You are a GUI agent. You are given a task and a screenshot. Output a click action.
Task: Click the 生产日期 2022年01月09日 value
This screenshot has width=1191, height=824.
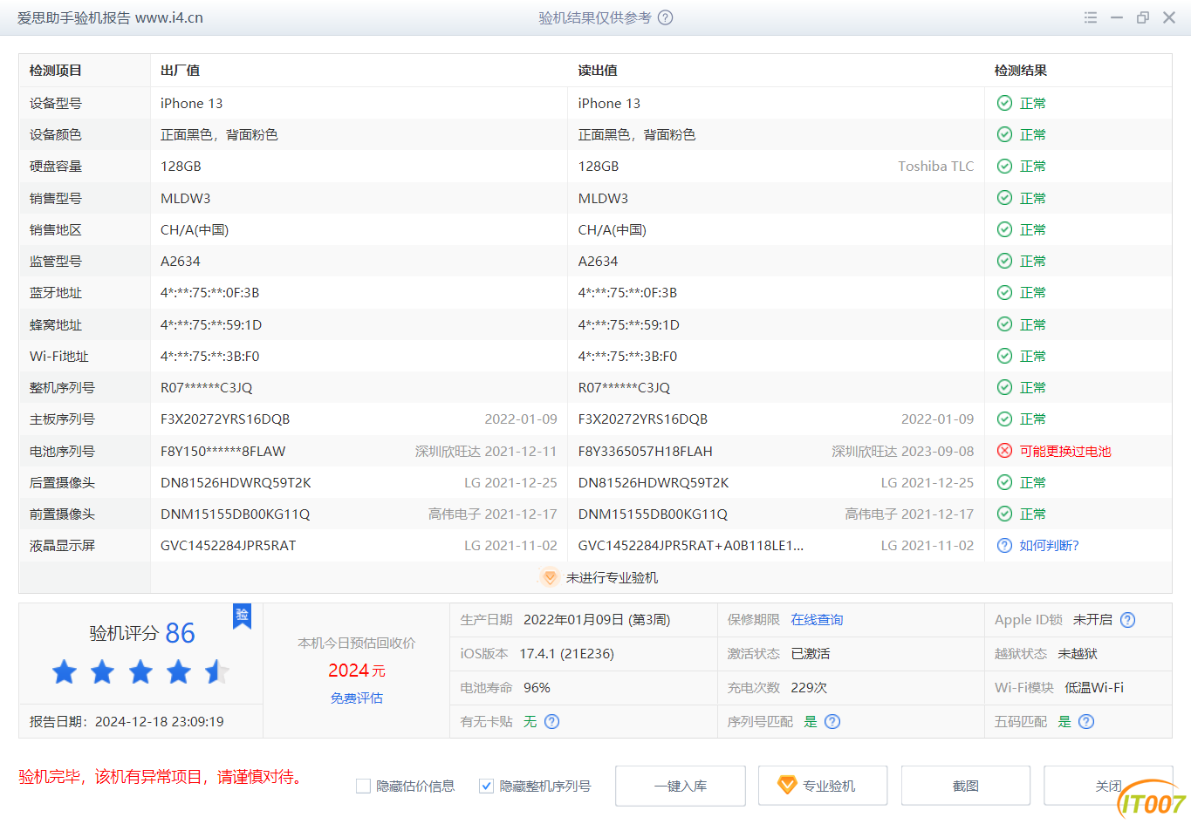click(x=597, y=620)
